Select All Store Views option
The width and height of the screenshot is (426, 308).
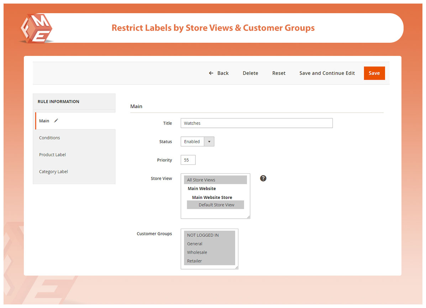click(x=215, y=180)
